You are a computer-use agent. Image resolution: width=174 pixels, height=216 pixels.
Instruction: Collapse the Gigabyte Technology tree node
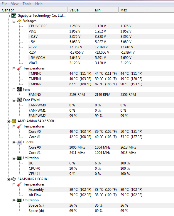click(x=9, y=16)
